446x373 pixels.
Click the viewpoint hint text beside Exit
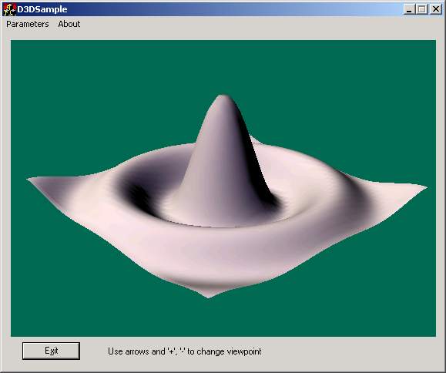click(185, 351)
